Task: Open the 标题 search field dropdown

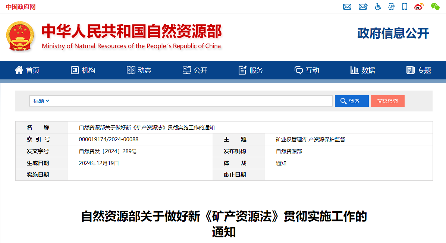Action: 40,101
